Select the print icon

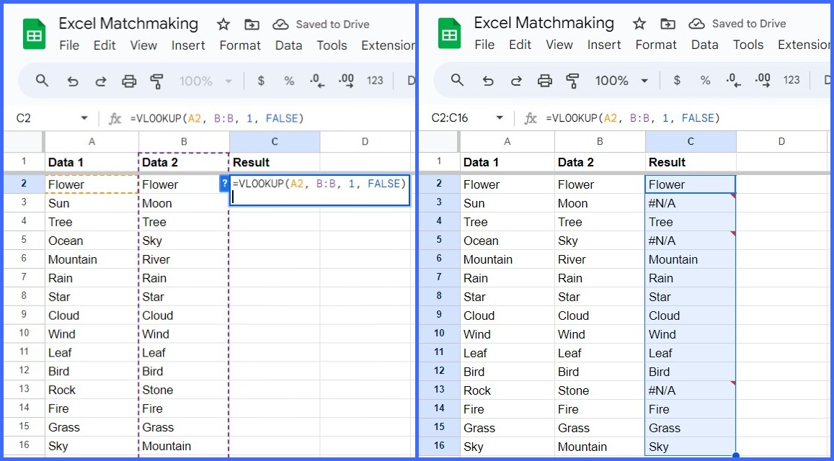point(129,81)
